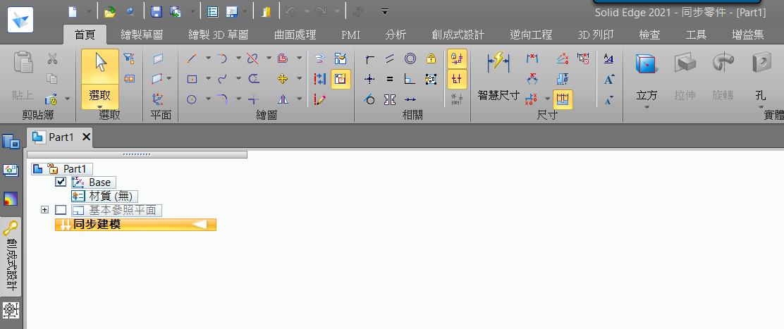Select the Line sketch tool

[192, 59]
